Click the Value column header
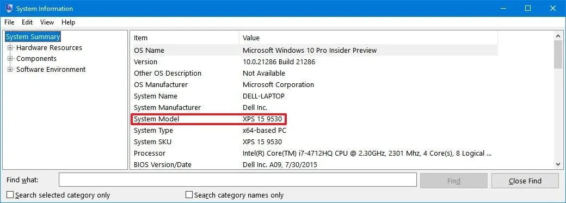566x203 pixels. [368, 38]
